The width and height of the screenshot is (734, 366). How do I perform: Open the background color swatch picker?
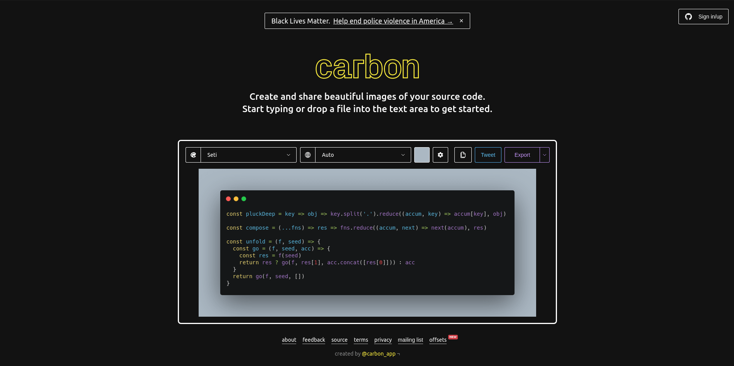(422, 155)
